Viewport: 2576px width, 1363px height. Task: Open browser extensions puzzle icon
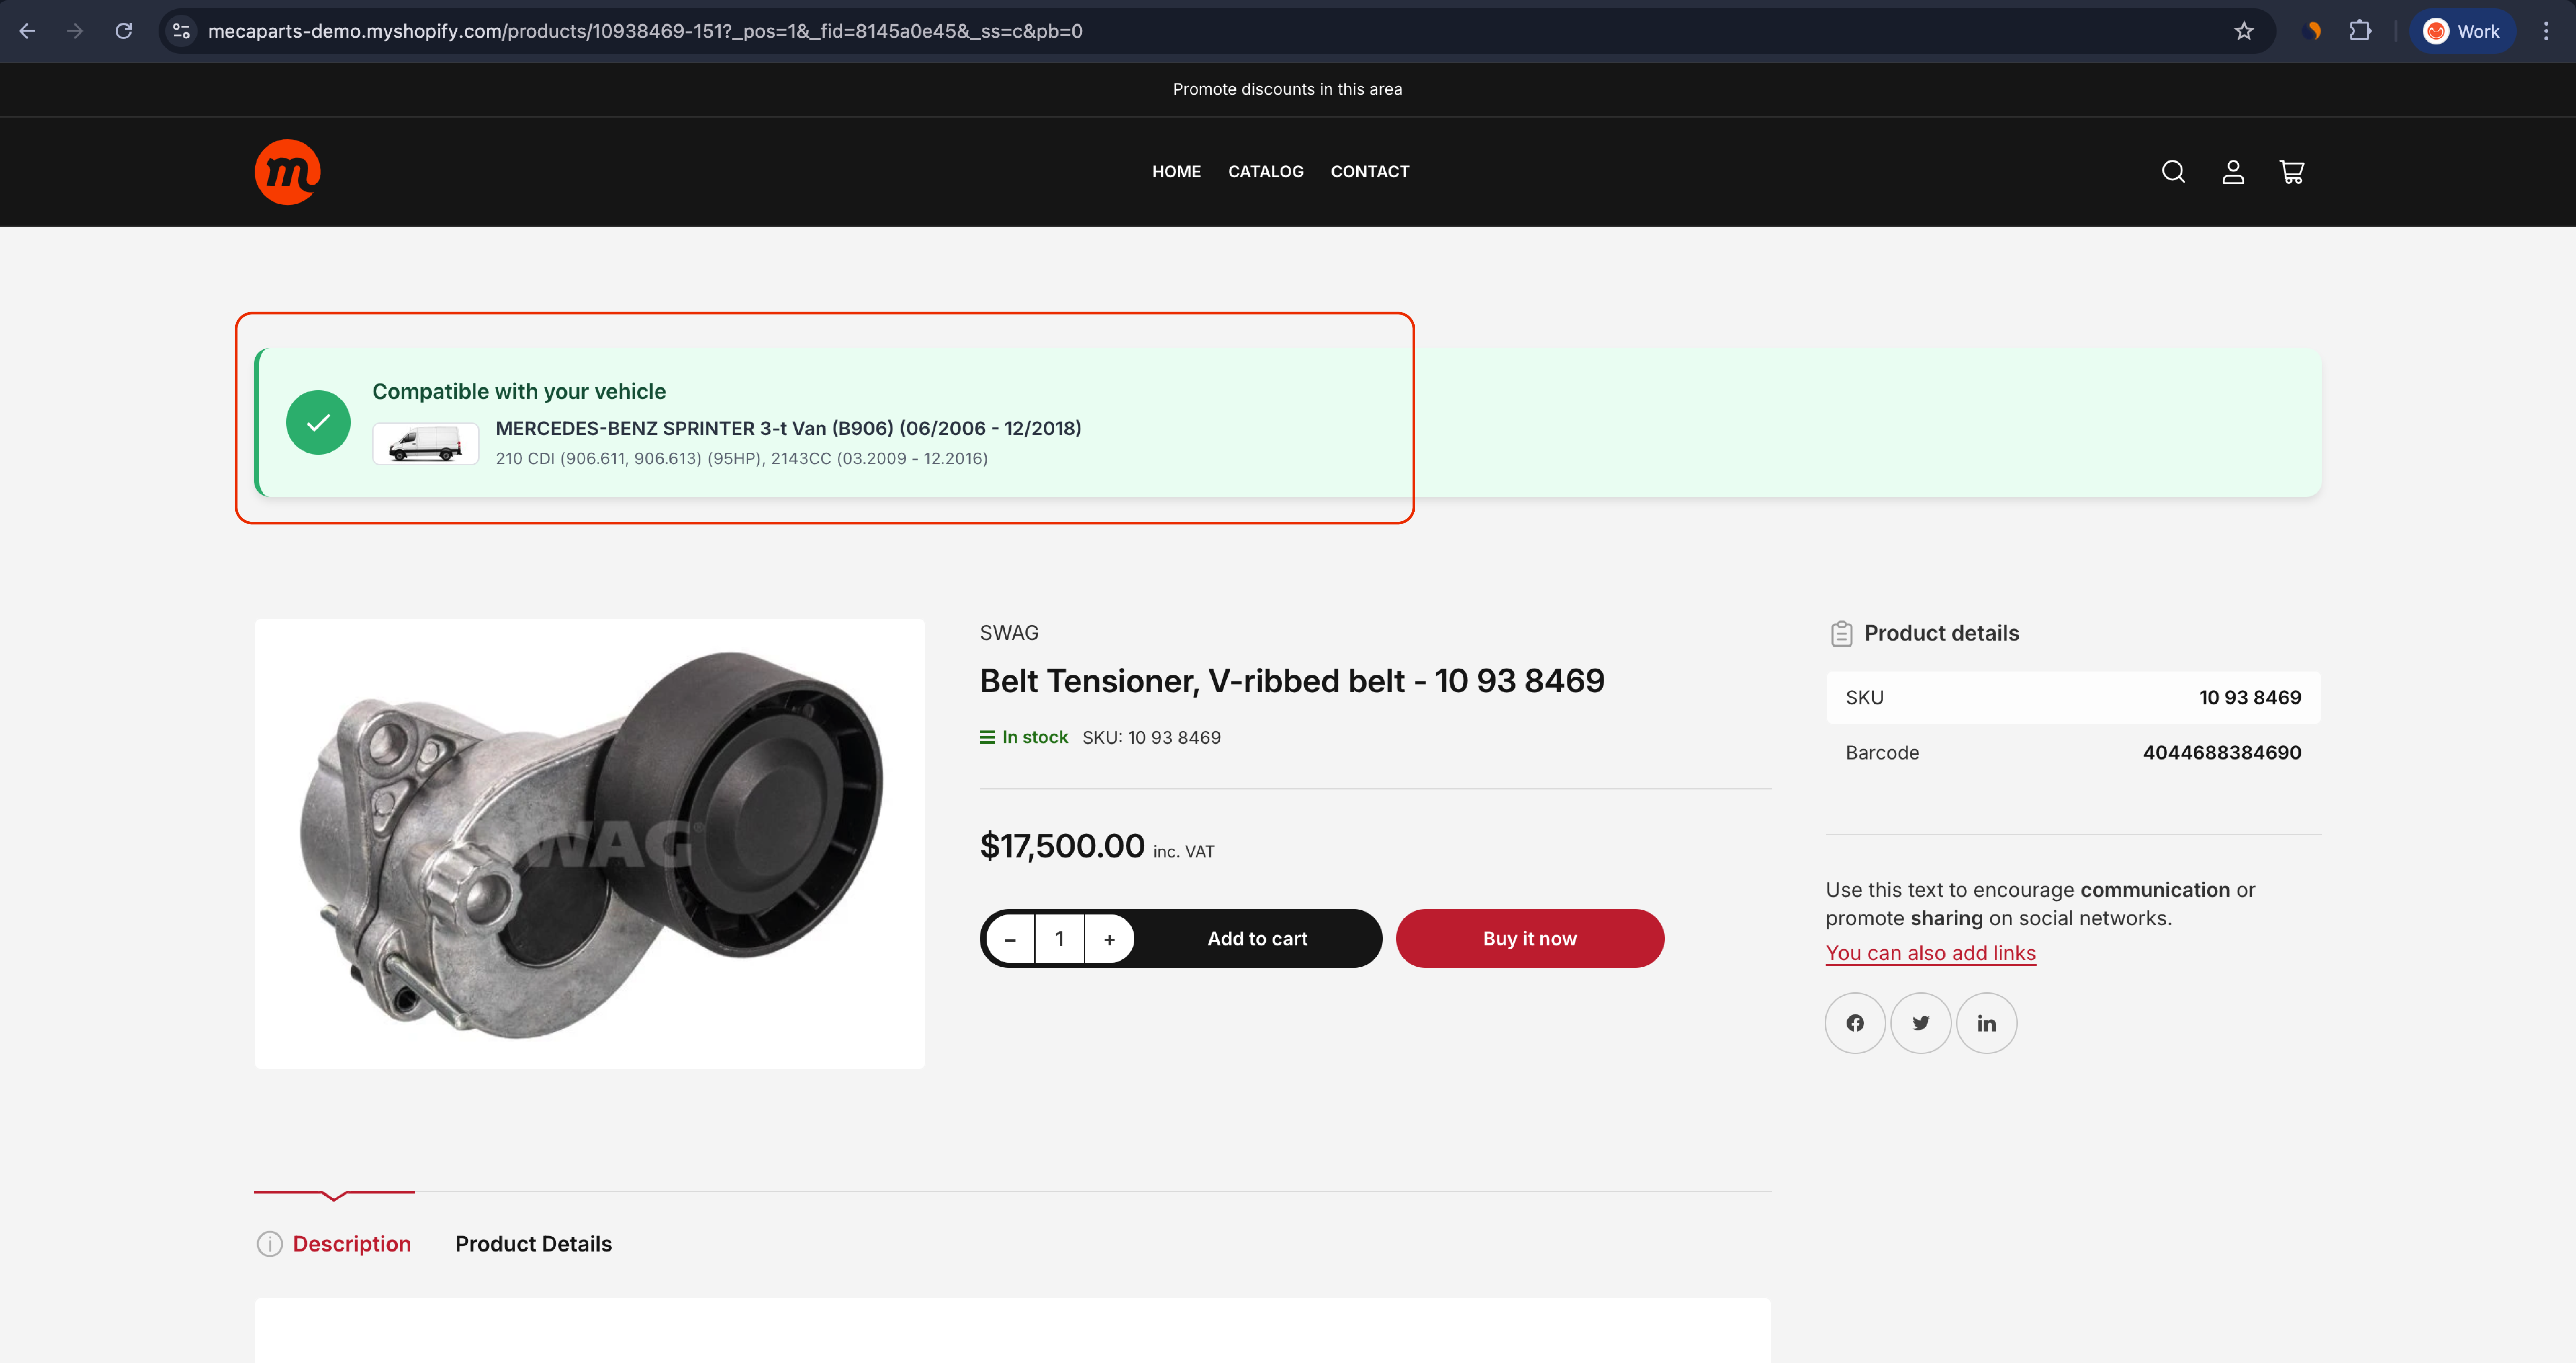(2360, 31)
